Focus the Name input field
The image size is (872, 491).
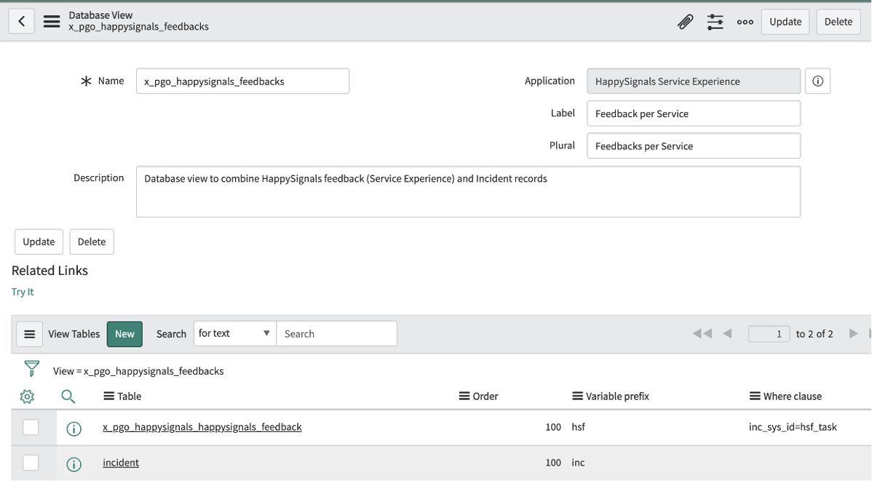click(x=242, y=81)
